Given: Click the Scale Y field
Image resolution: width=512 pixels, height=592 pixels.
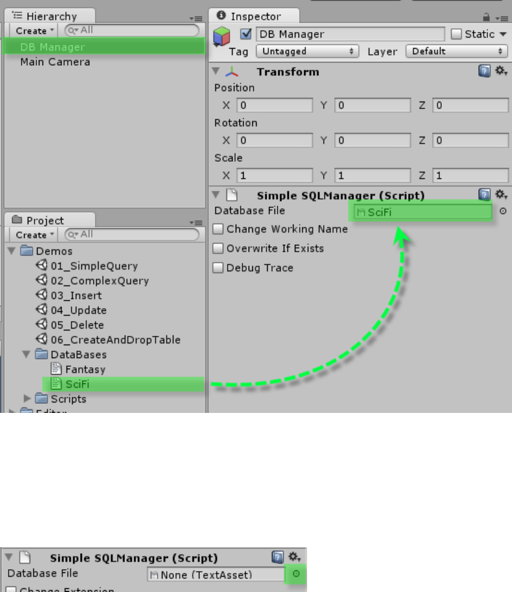Looking at the screenshot, I should click(372, 175).
